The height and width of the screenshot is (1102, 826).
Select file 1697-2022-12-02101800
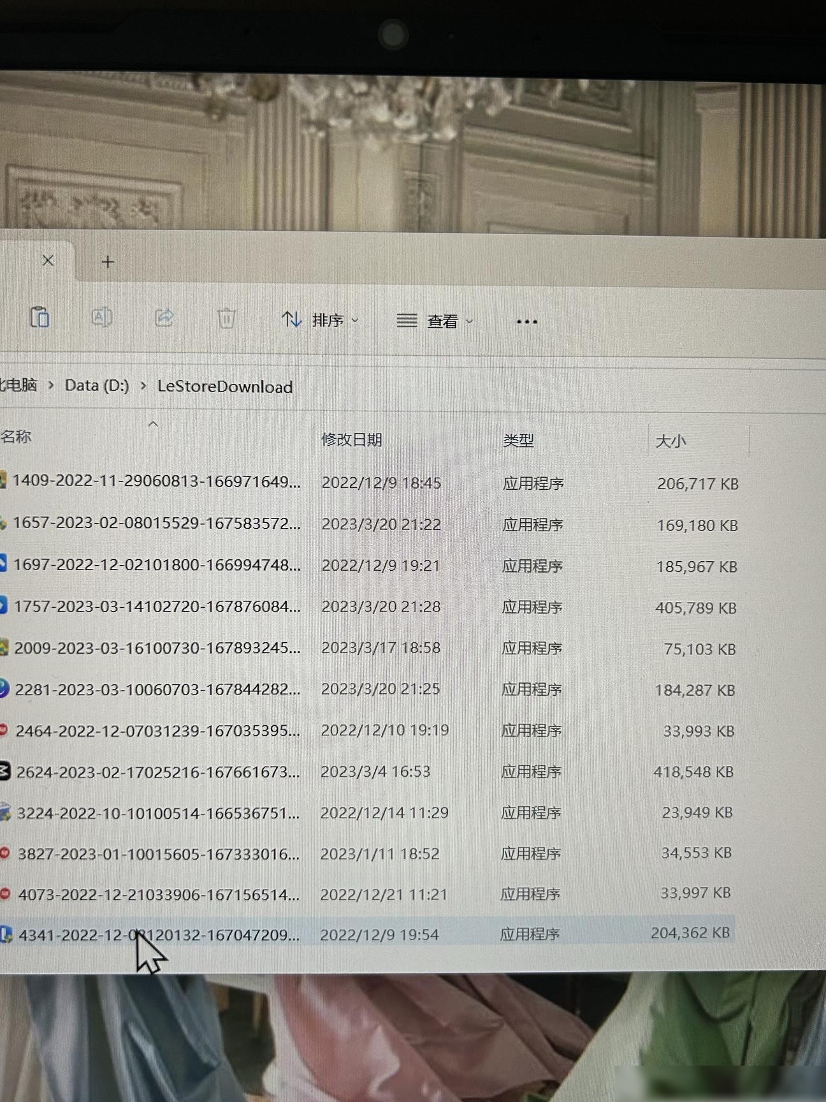156,565
